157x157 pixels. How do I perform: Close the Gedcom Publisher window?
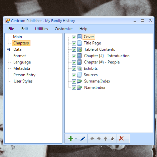150,20
